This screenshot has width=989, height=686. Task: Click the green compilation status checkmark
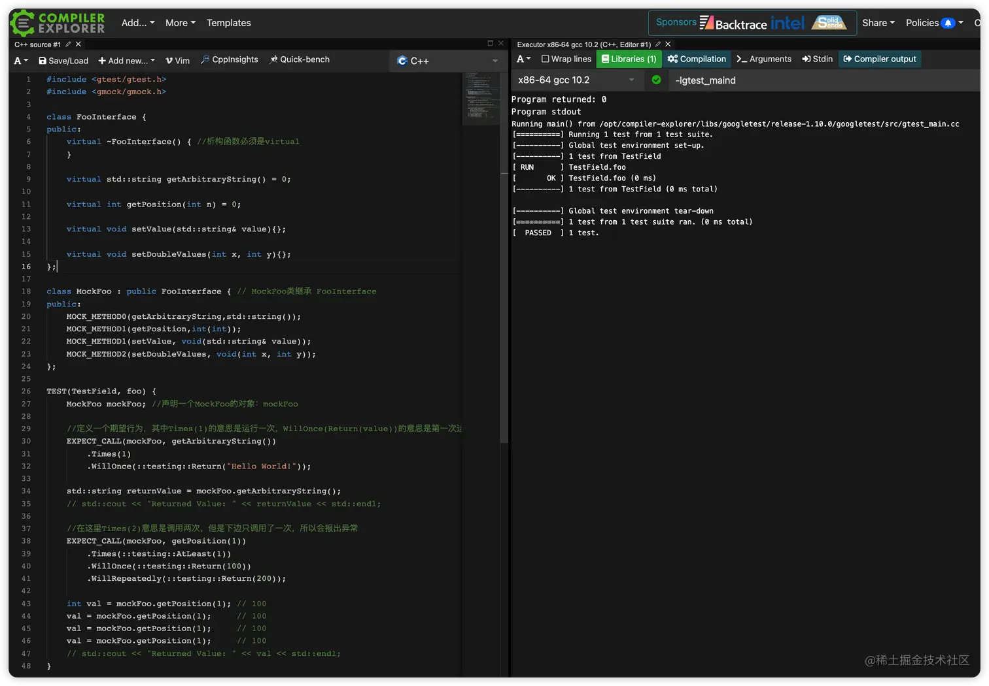(656, 80)
